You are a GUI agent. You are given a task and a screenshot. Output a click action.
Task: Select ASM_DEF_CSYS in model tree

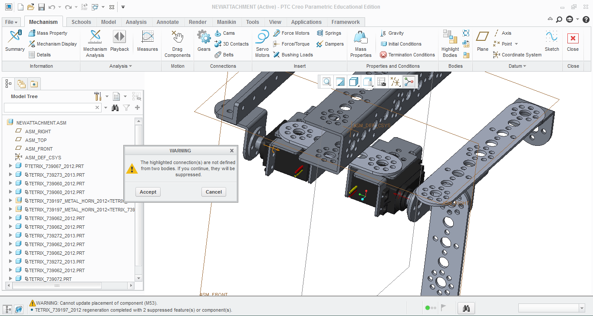pyautogui.click(x=43, y=158)
